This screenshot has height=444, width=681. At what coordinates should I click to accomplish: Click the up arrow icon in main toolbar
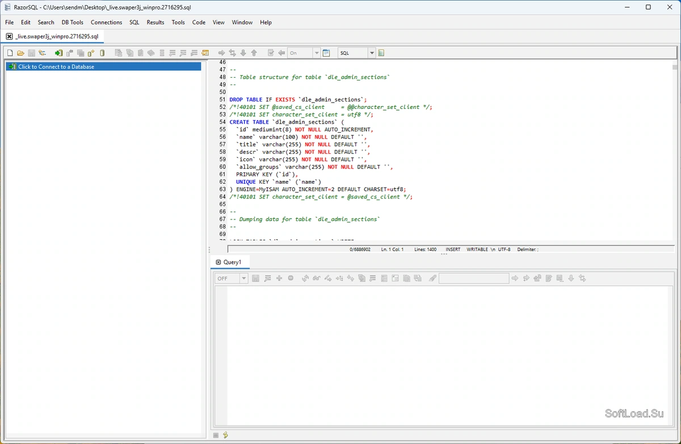254,53
